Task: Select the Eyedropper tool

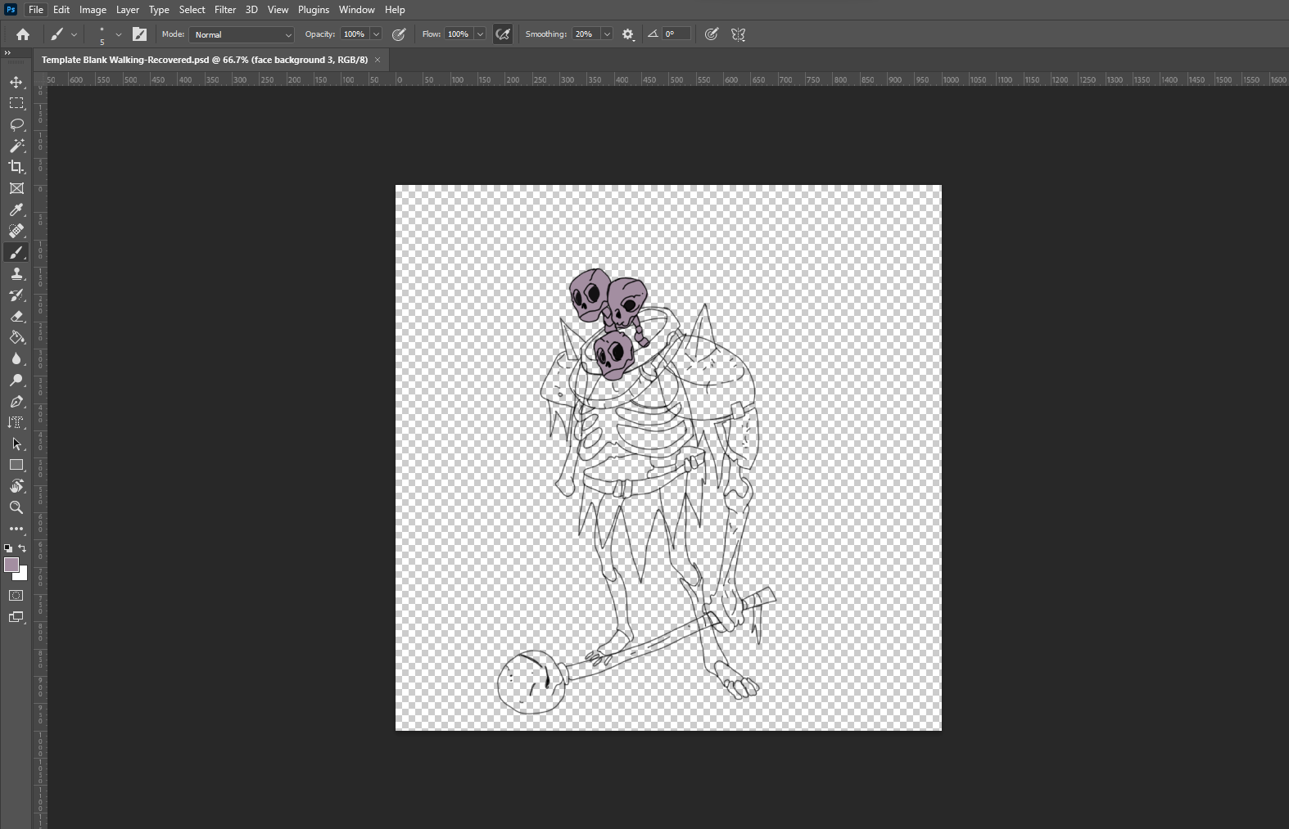Action: 16,210
